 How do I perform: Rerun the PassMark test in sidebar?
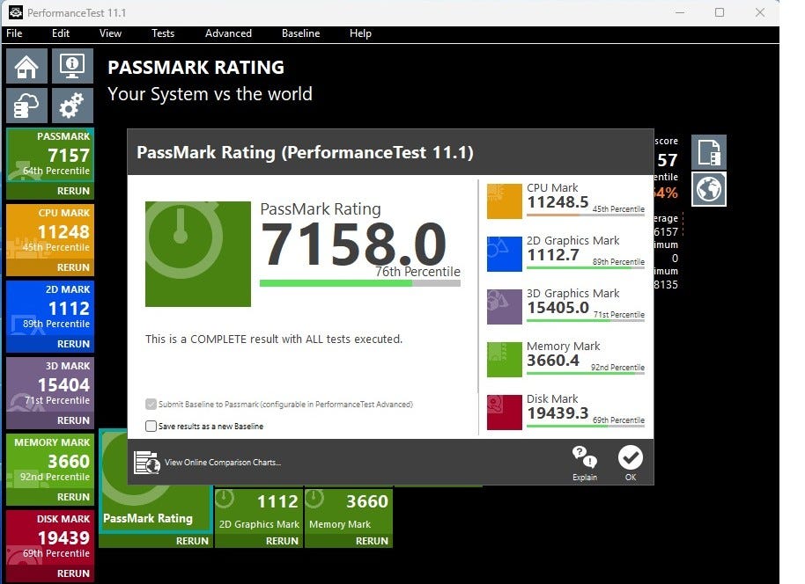point(50,191)
